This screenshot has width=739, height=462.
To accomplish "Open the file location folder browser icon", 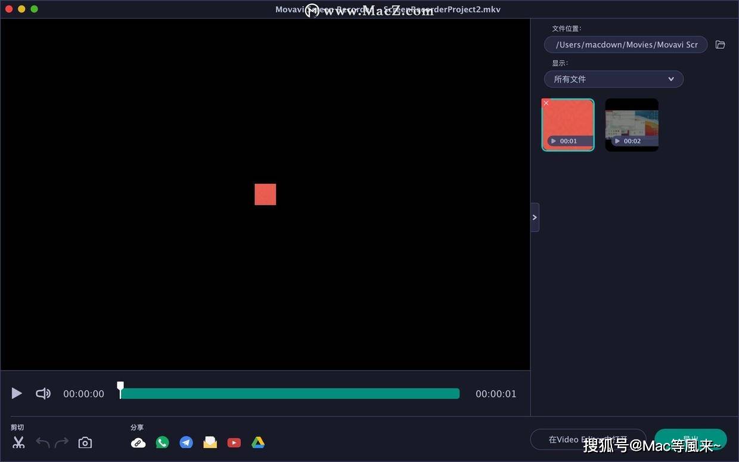I will click(720, 44).
